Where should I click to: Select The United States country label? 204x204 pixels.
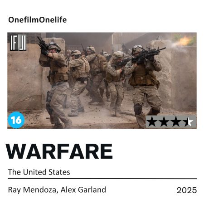(39, 172)
